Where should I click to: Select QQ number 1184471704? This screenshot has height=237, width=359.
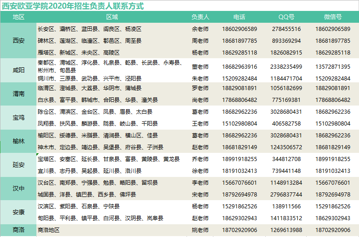pyautogui.click(x=286, y=79)
